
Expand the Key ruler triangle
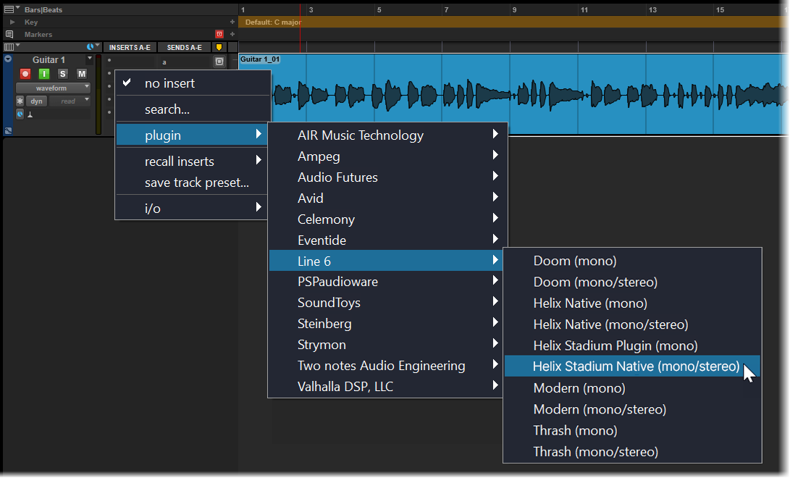click(12, 22)
